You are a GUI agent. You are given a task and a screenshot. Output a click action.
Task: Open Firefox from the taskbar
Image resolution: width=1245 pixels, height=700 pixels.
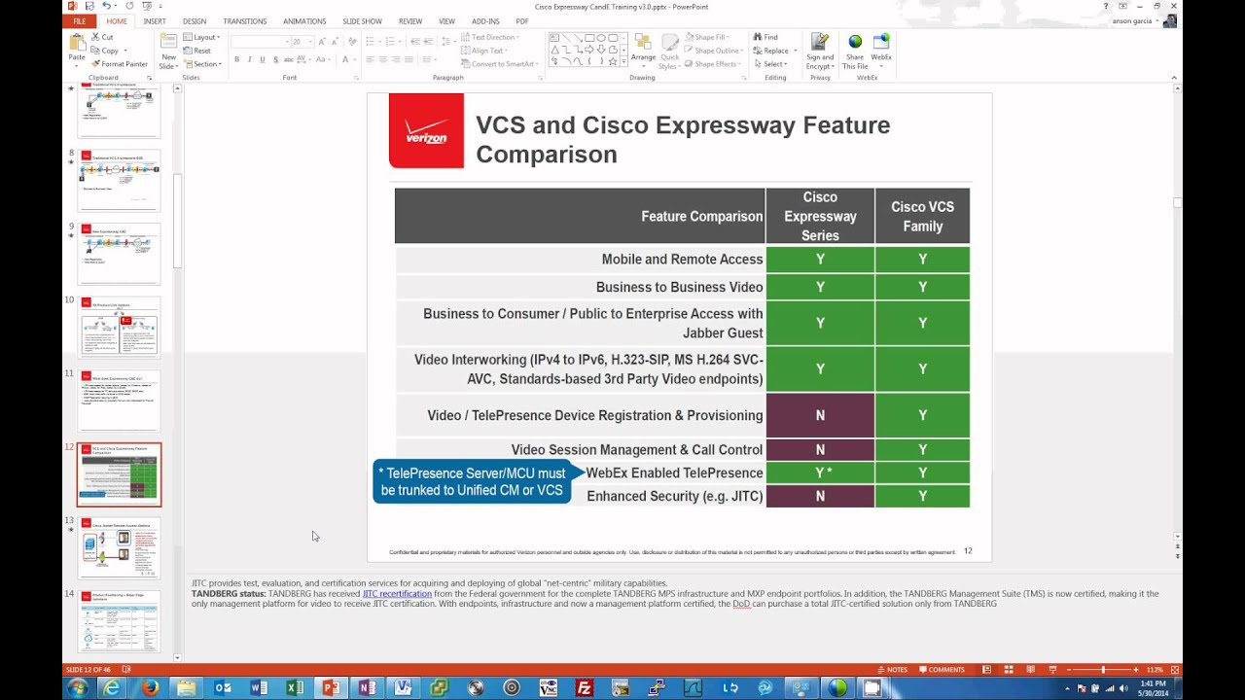150,688
